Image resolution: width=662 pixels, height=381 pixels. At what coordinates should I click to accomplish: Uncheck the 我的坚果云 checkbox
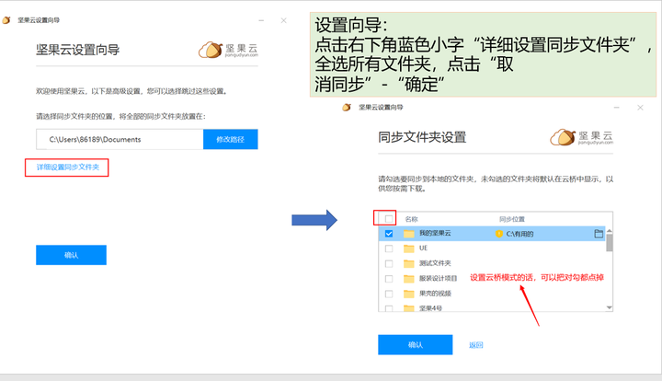[x=389, y=234]
